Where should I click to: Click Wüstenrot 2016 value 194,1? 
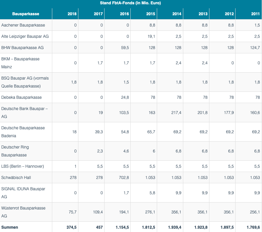click(x=124, y=212)
